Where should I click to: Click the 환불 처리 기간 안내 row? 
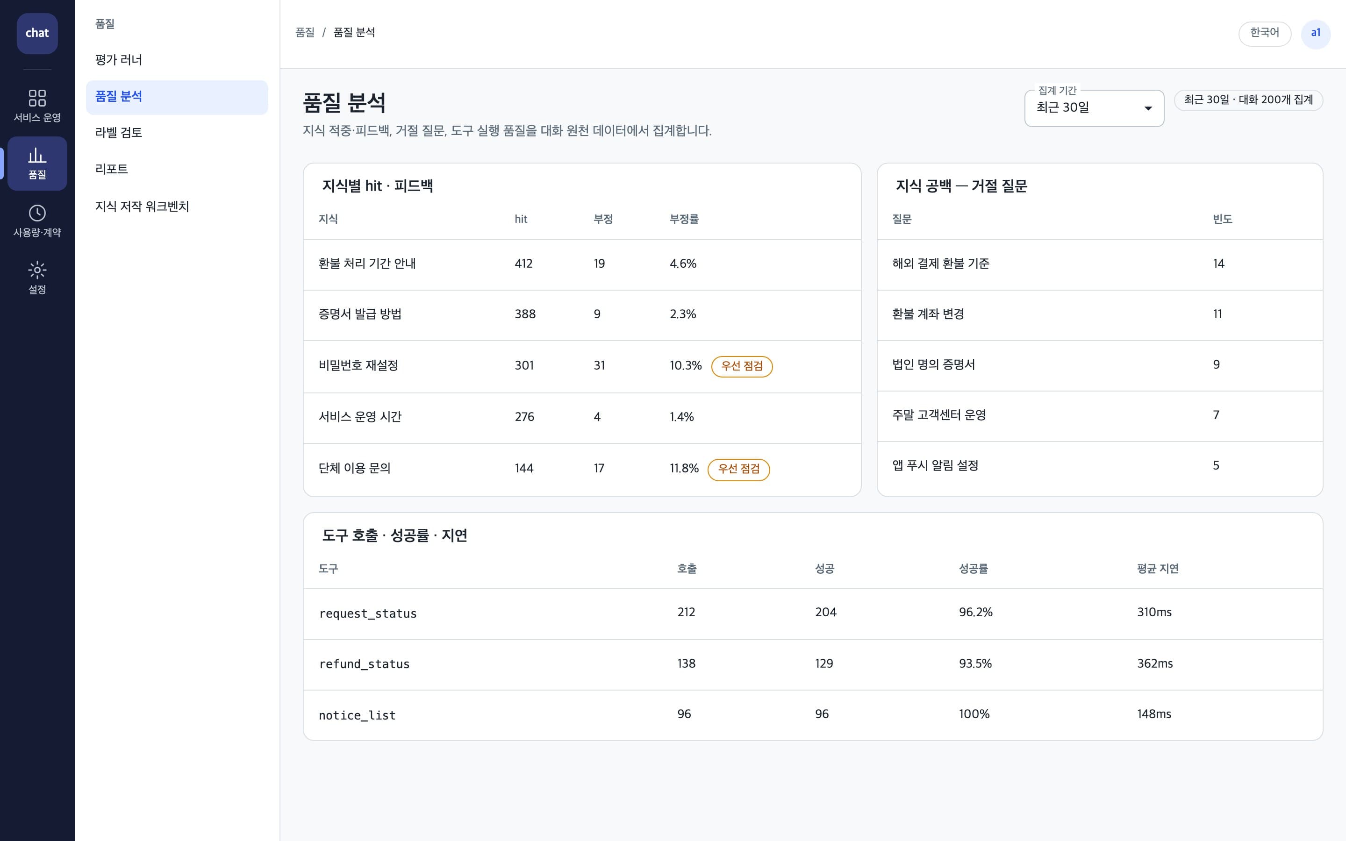(582, 264)
